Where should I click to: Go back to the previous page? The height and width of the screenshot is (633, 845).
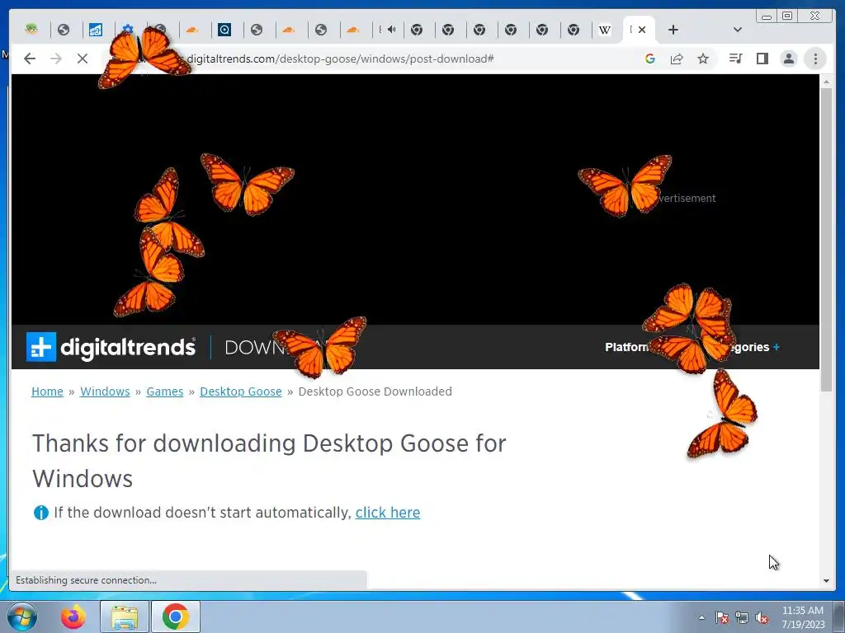tap(30, 59)
